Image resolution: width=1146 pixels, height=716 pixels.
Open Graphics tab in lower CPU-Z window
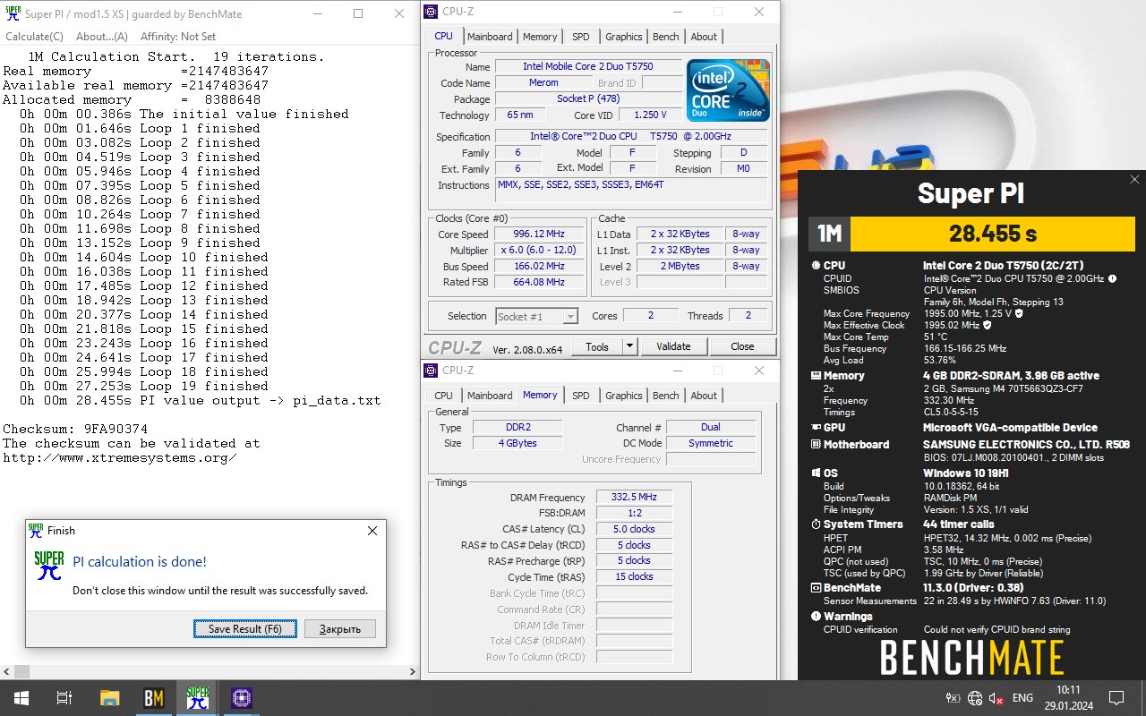click(623, 396)
